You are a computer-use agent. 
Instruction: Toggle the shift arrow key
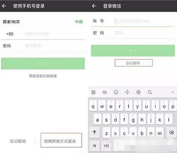[94, 132]
